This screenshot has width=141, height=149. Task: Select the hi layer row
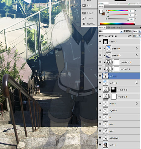[x=119, y=117]
